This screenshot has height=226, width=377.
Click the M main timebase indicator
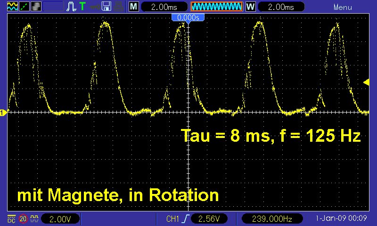(x=134, y=7)
